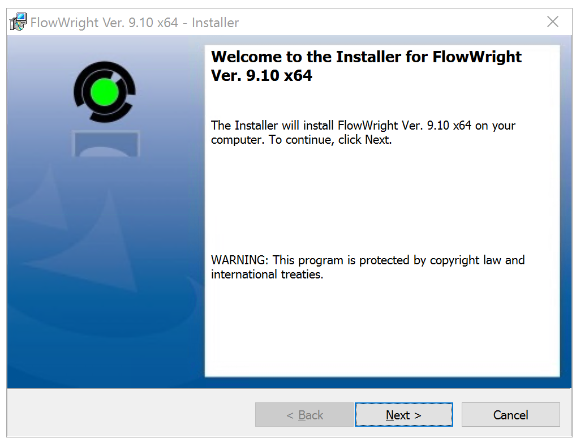The height and width of the screenshot is (442, 576).
Task: Click the highlighted border around Next
Action: [403, 402]
